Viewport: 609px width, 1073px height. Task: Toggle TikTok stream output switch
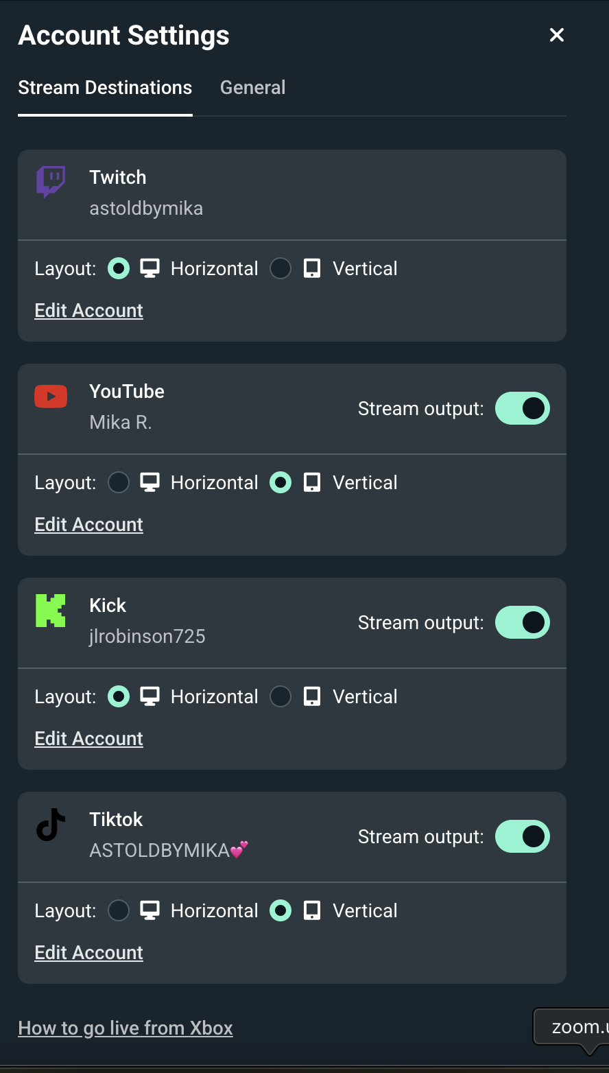tap(523, 836)
